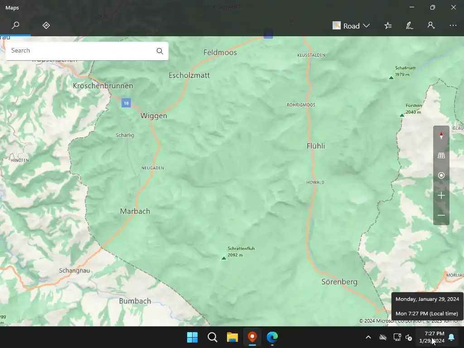Show hidden system tray icons chevron

(x=368, y=337)
